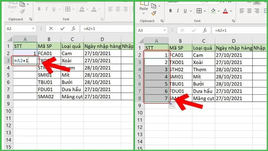Open Fill Color dropdown arrow in left window
Image resolution: width=268 pixels, height=151 pixels.
tap(87, 9)
